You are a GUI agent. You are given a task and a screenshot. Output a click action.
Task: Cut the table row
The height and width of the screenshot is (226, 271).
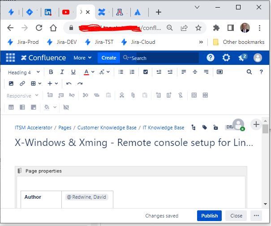pos(86,95)
